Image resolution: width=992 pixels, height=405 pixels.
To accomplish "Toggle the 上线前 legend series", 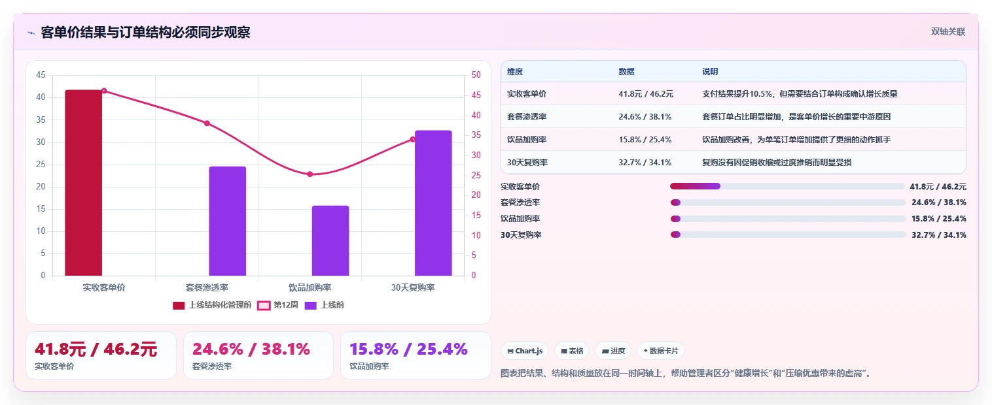I will click(x=323, y=305).
